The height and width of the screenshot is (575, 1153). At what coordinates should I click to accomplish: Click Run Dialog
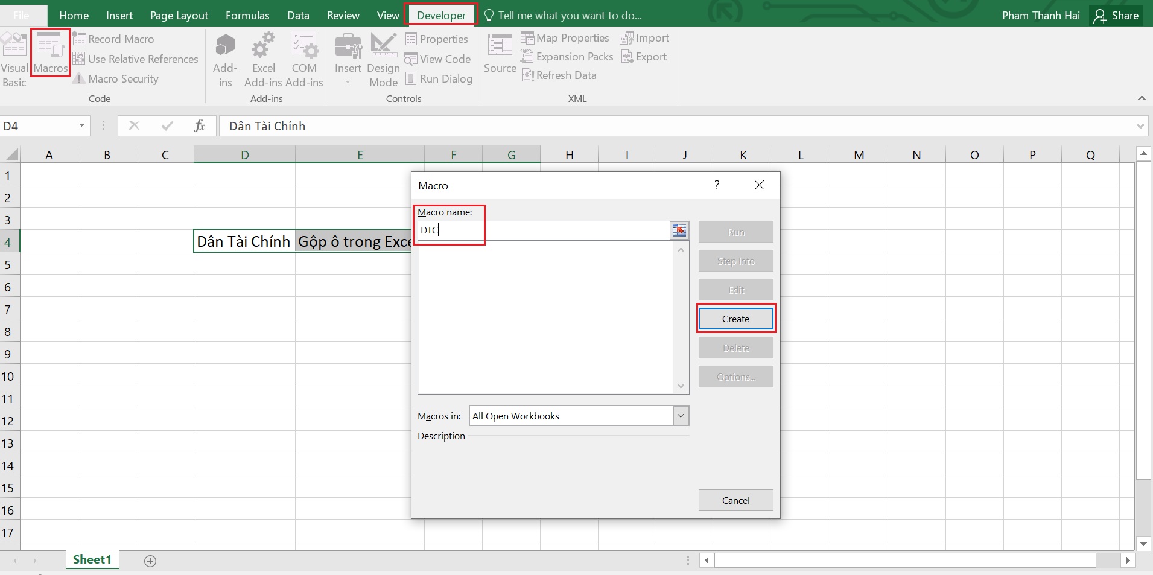(439, 79)
